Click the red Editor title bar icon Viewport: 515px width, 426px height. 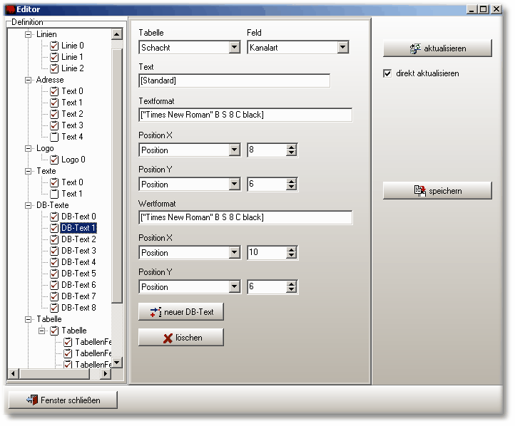click(x=11, y=9)
